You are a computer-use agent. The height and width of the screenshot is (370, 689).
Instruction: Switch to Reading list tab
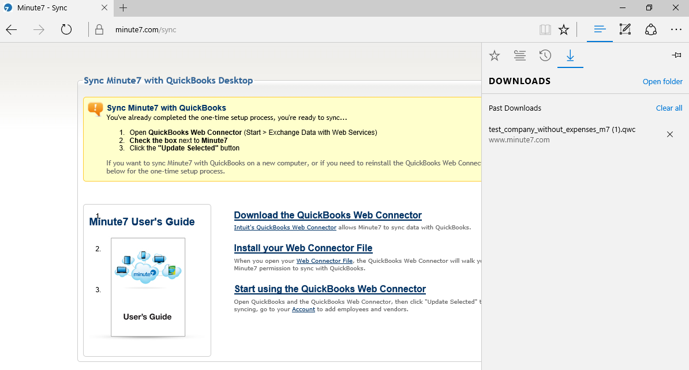[x=520, y=56]
